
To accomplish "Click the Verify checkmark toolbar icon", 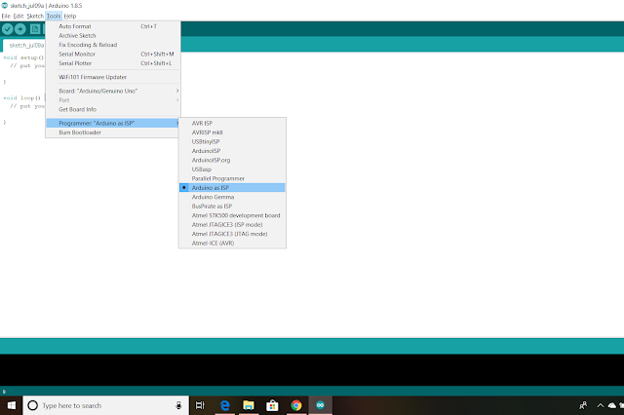I will 8,29.
